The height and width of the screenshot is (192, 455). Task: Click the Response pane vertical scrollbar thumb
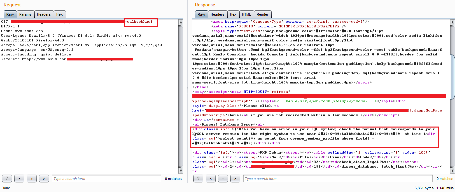click(x=452, y=76)
